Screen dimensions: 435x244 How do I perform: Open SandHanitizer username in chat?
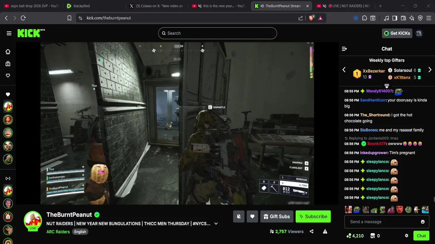point(373,100)
